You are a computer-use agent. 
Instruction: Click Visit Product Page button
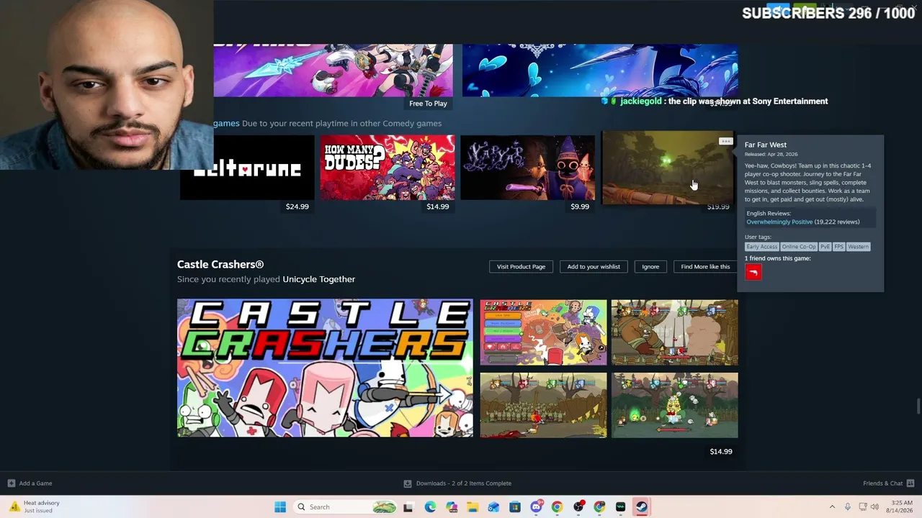[x=521, y=267]
